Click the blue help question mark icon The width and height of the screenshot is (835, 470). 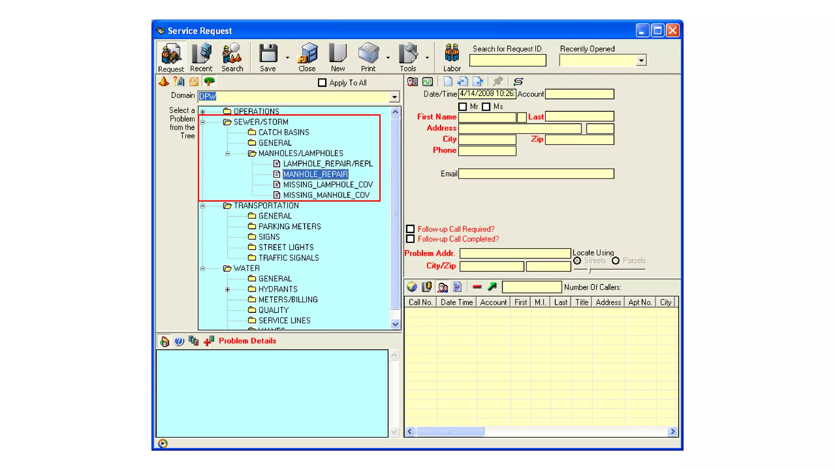pyautogui.click(x=179, y=341)
